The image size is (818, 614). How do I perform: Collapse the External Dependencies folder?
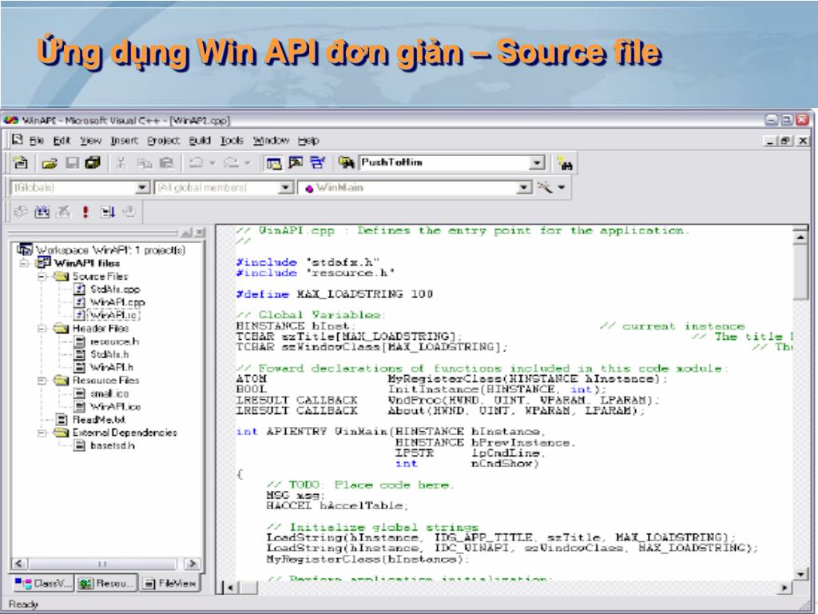[x=42, y=433]
